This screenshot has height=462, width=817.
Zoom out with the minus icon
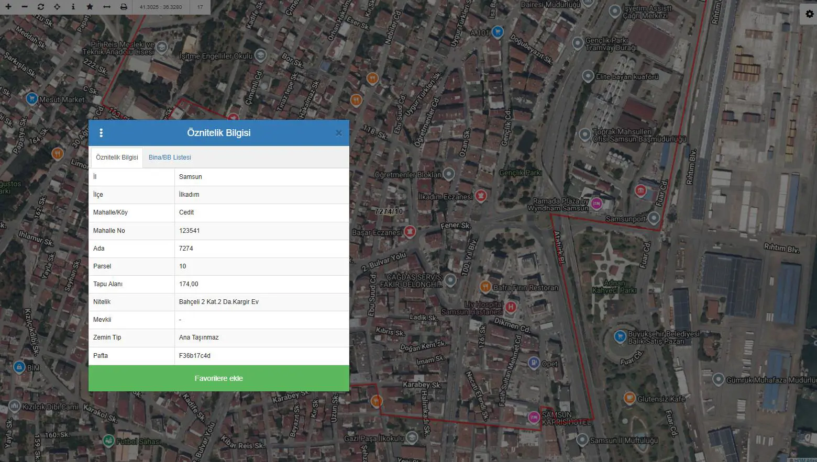(24, 7)
